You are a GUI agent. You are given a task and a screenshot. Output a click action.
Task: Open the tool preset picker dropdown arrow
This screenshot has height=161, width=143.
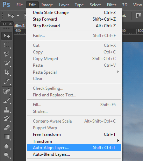(18, 16)
